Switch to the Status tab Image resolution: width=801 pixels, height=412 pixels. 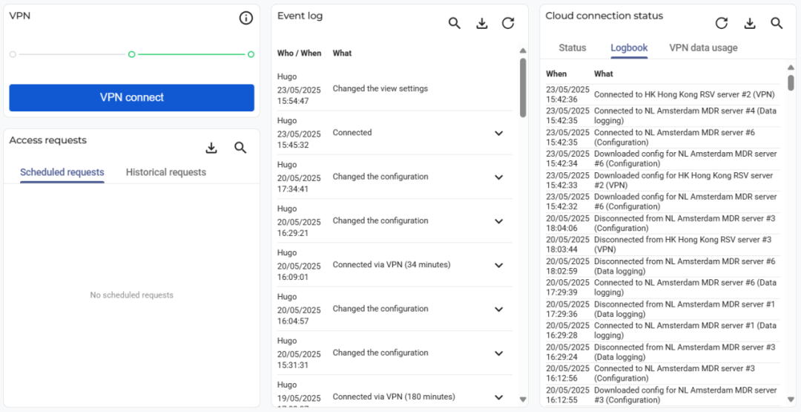point(572,48)
